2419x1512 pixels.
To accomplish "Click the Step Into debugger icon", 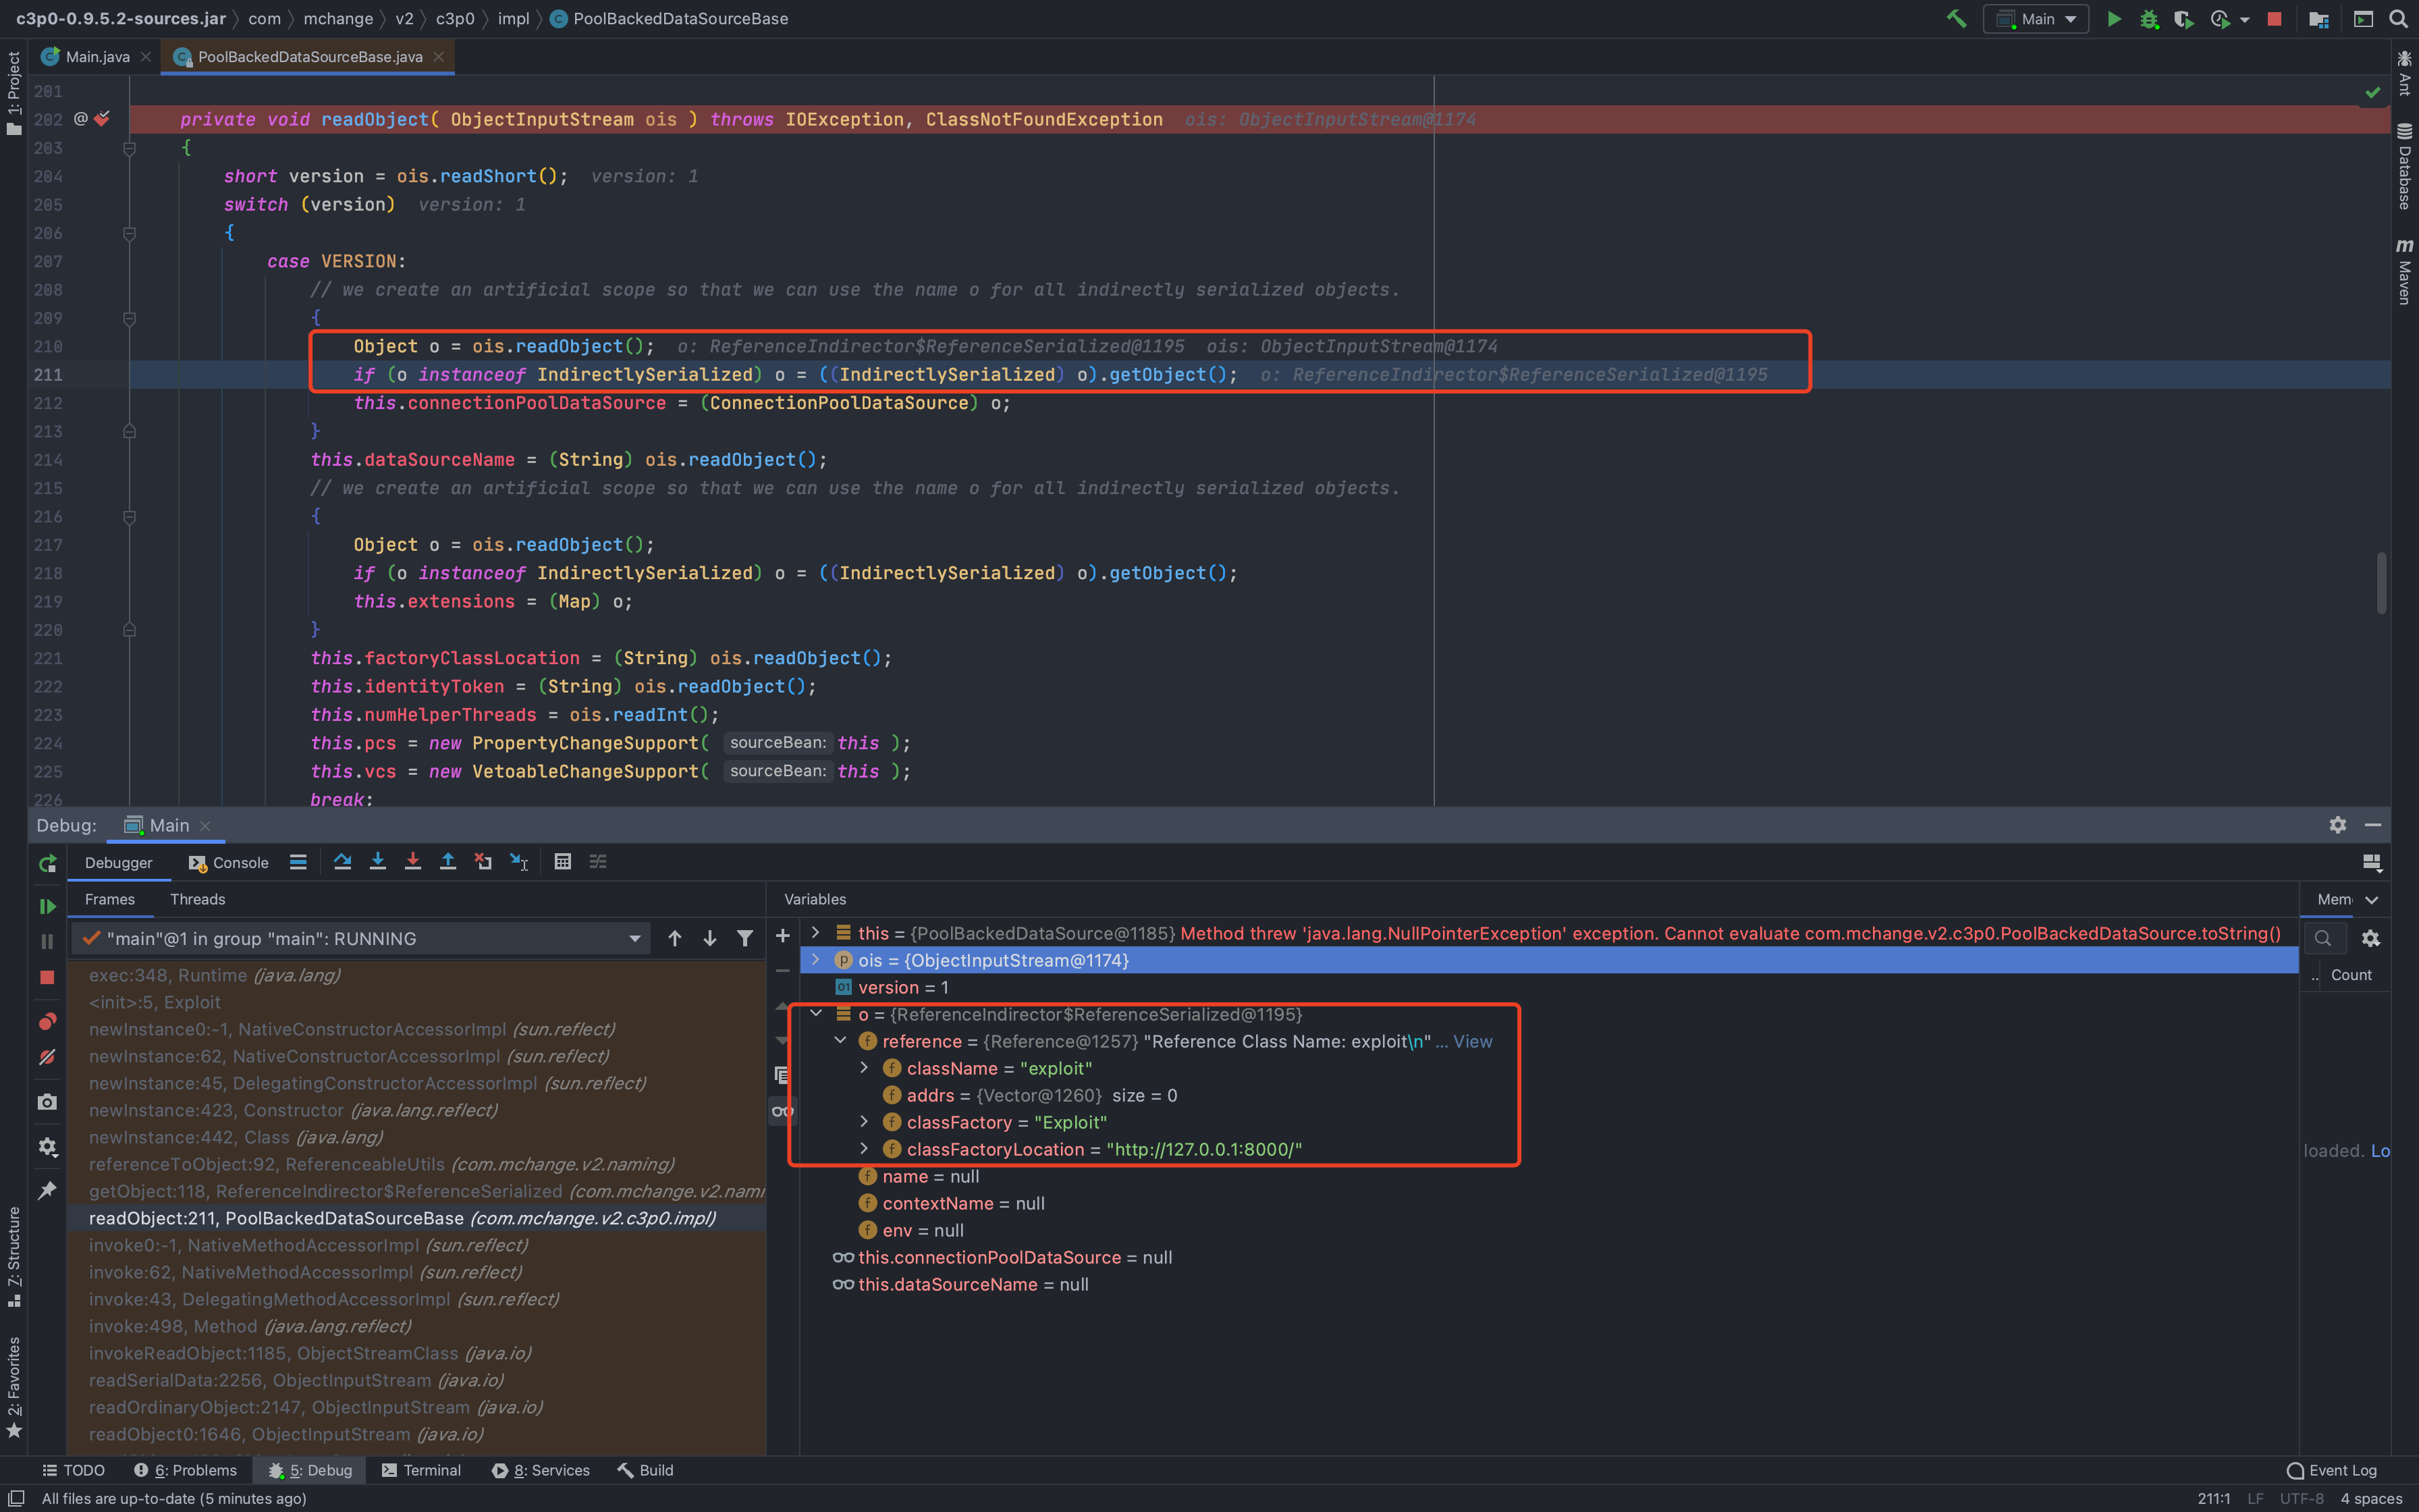I will tap(378, 862).
